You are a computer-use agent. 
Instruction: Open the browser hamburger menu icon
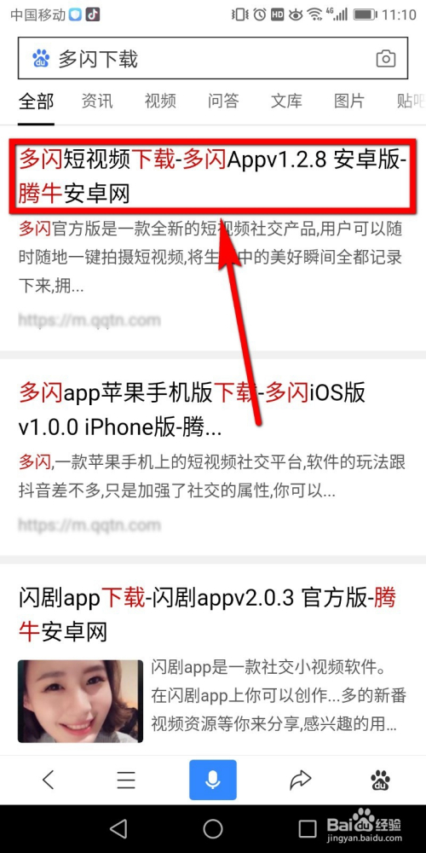point(126,780)
